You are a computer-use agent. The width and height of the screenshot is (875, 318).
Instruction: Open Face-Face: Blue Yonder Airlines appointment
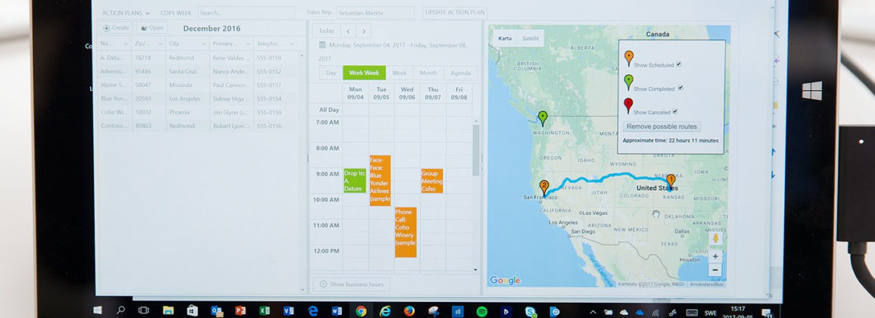pyautogui.click(x=380, y=180)
